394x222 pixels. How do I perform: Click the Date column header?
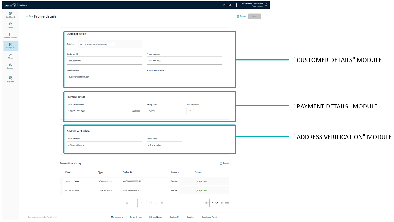coord(68,172)
